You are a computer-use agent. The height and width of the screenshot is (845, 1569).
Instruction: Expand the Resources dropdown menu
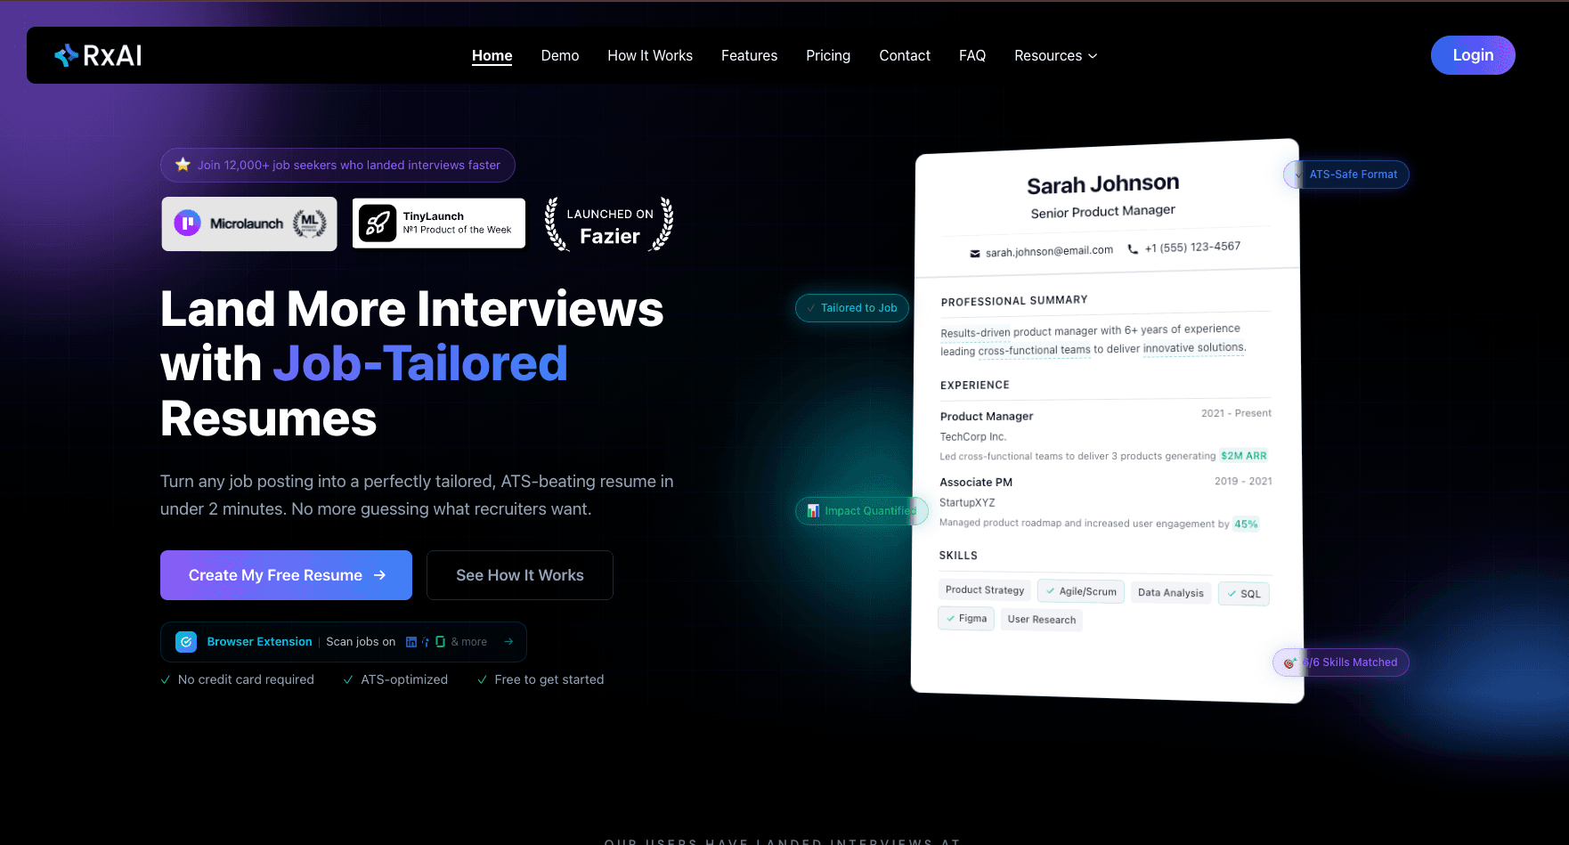(1056, 55)
